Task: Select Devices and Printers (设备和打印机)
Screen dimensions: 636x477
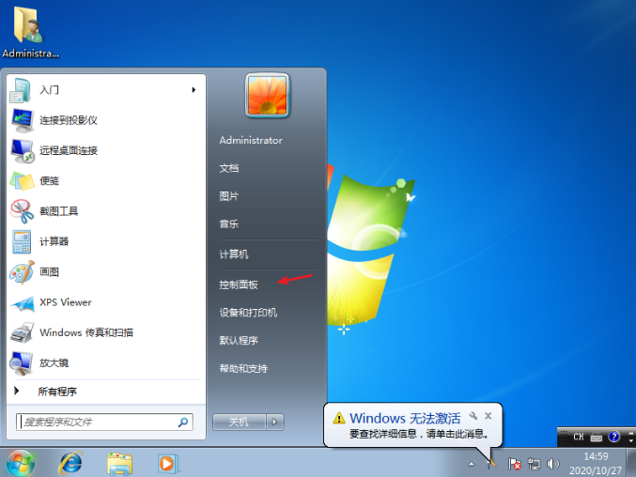Action: tap(248, 312)
